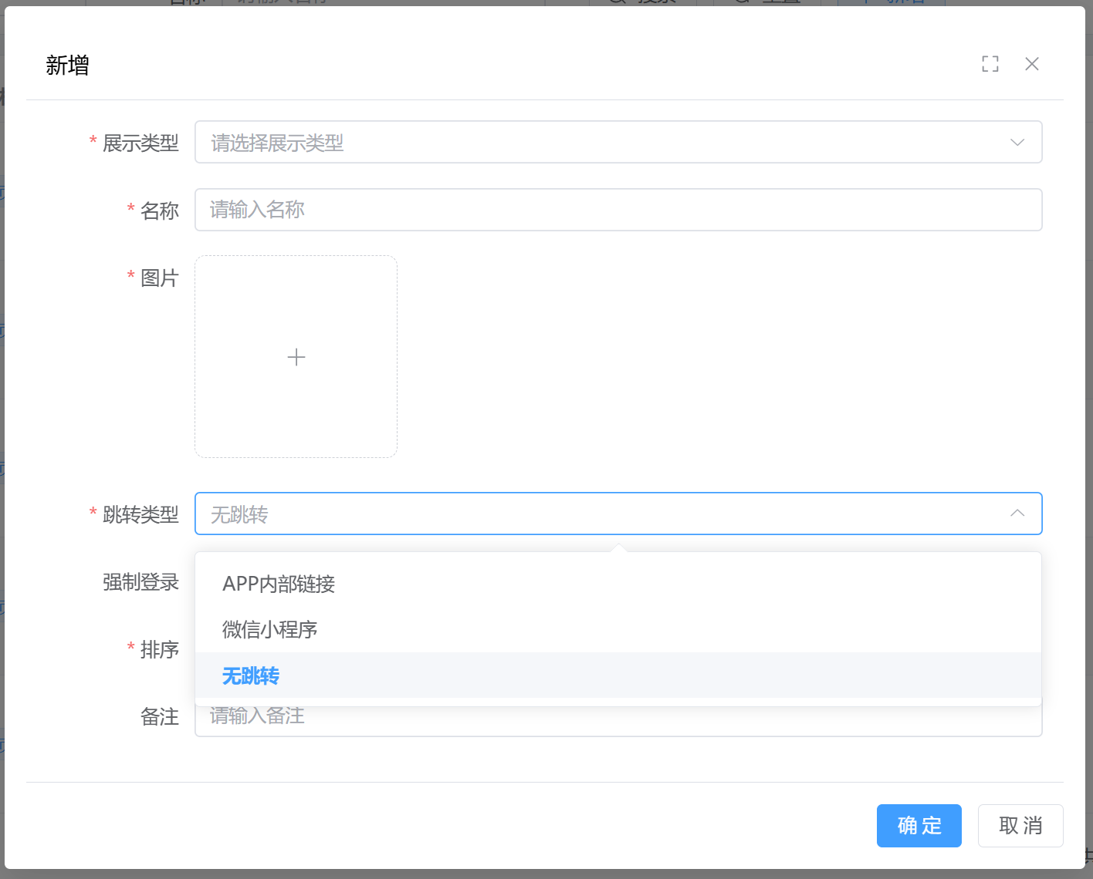Click the fullscreen icon in dialog header

pyautogui.click(x=990, y=64)
